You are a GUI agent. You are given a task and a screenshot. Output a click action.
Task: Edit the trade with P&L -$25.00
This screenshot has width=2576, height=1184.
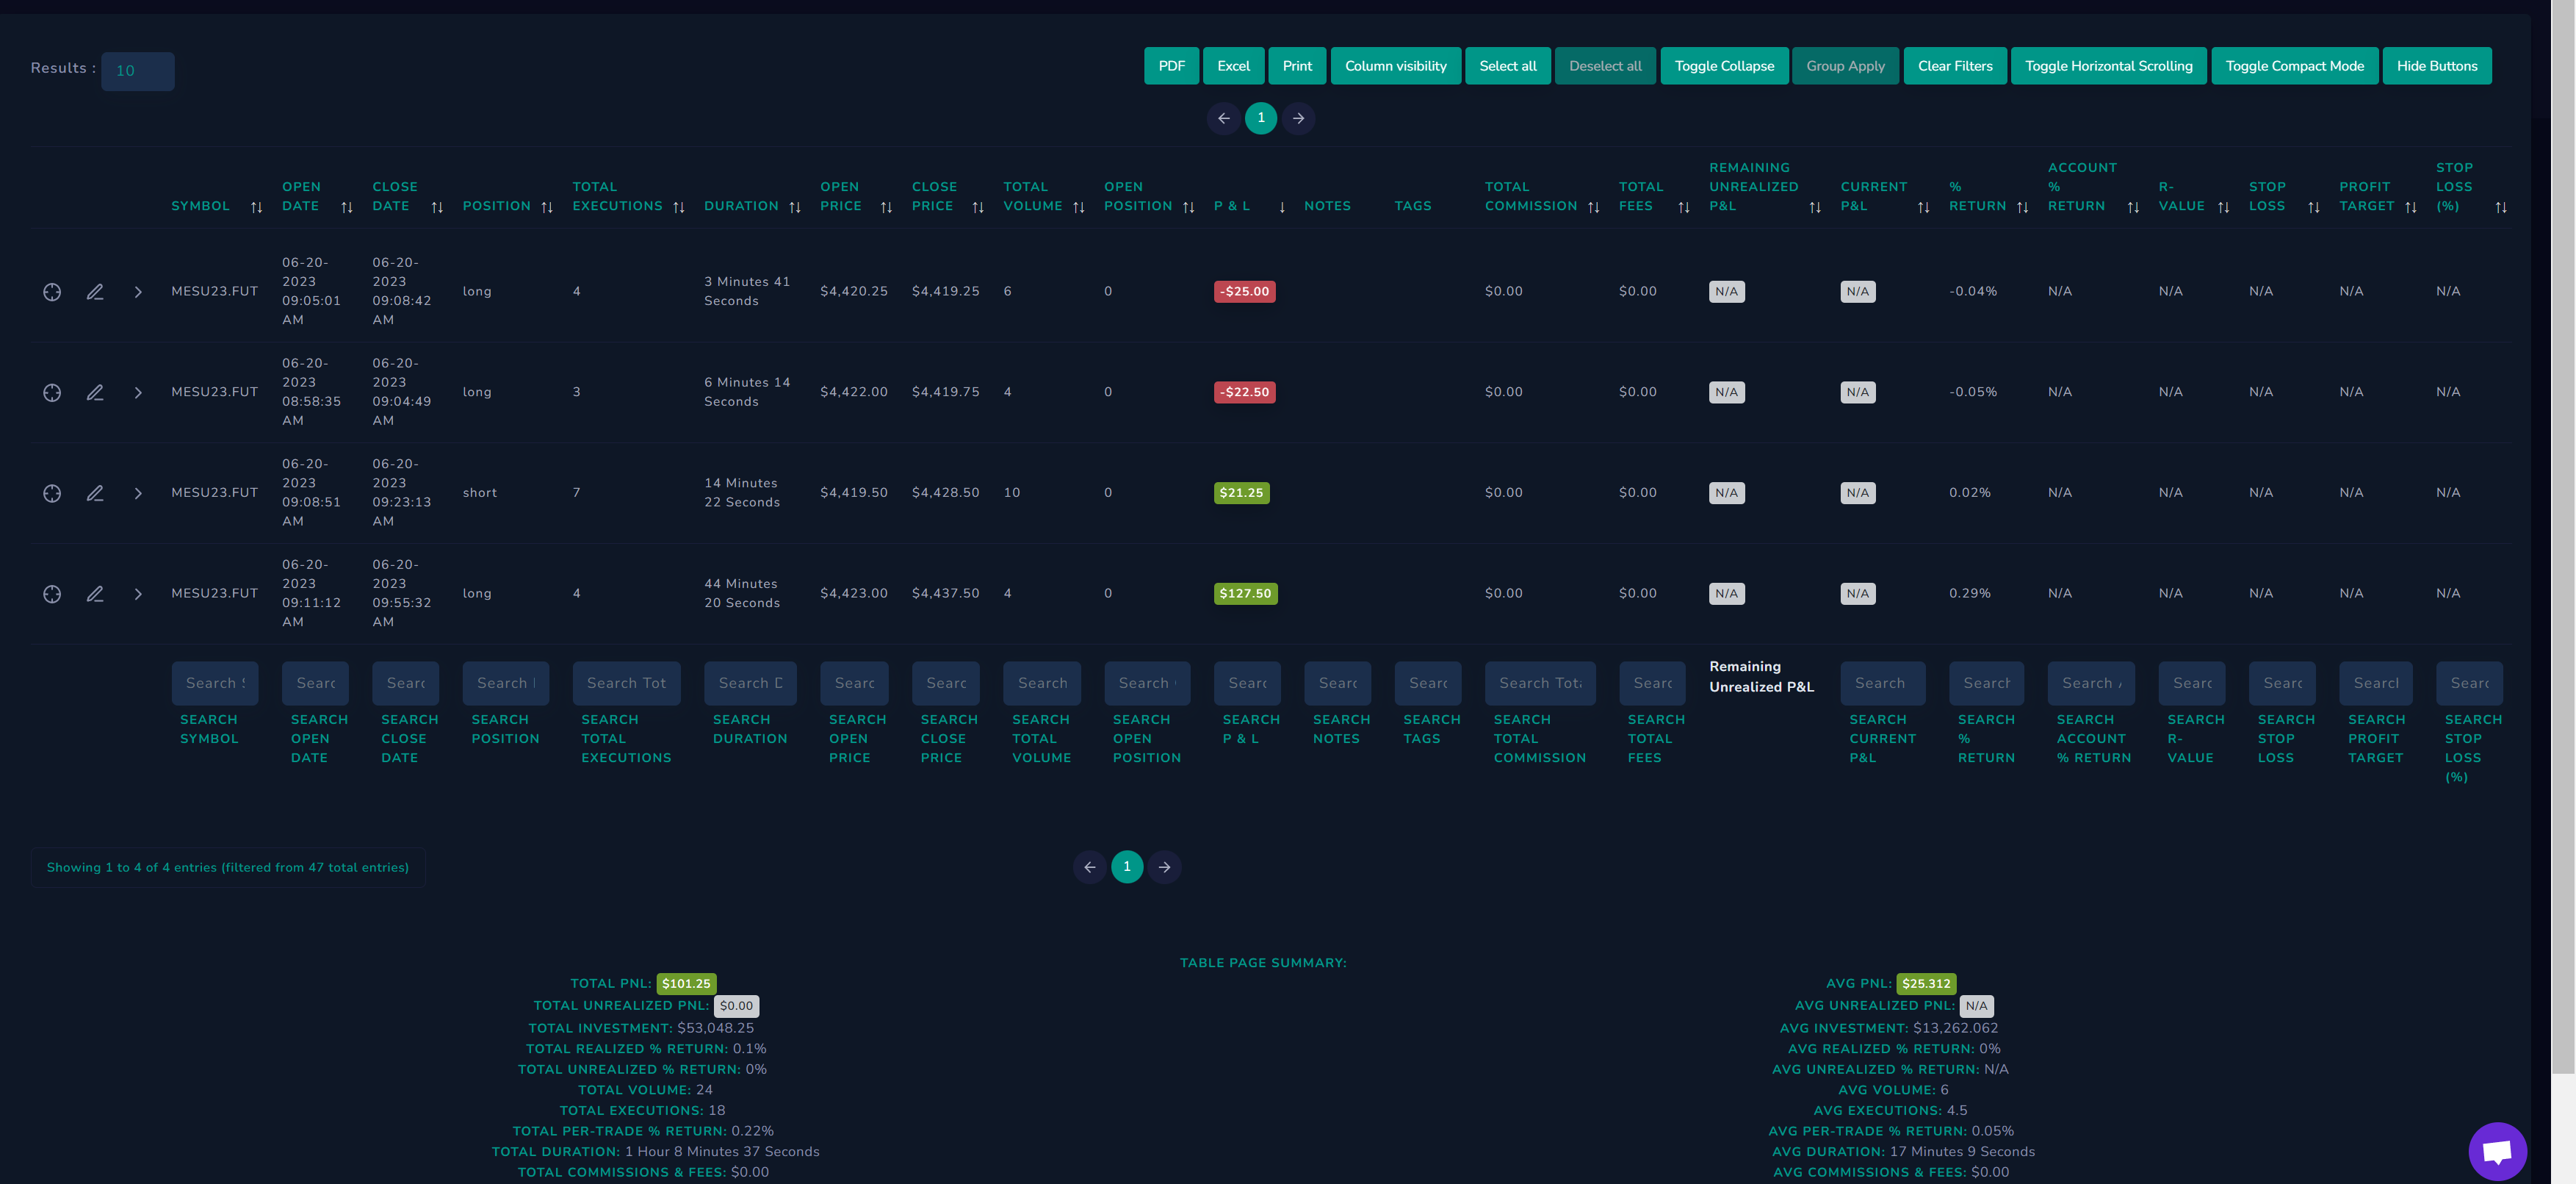(x=95, y=291)
